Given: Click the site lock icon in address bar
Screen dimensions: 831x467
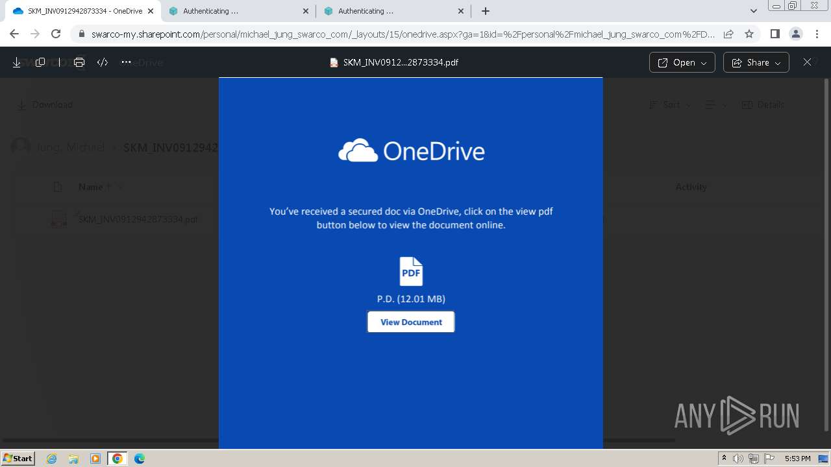Looking at the screenshot, I should pos(81,34).
